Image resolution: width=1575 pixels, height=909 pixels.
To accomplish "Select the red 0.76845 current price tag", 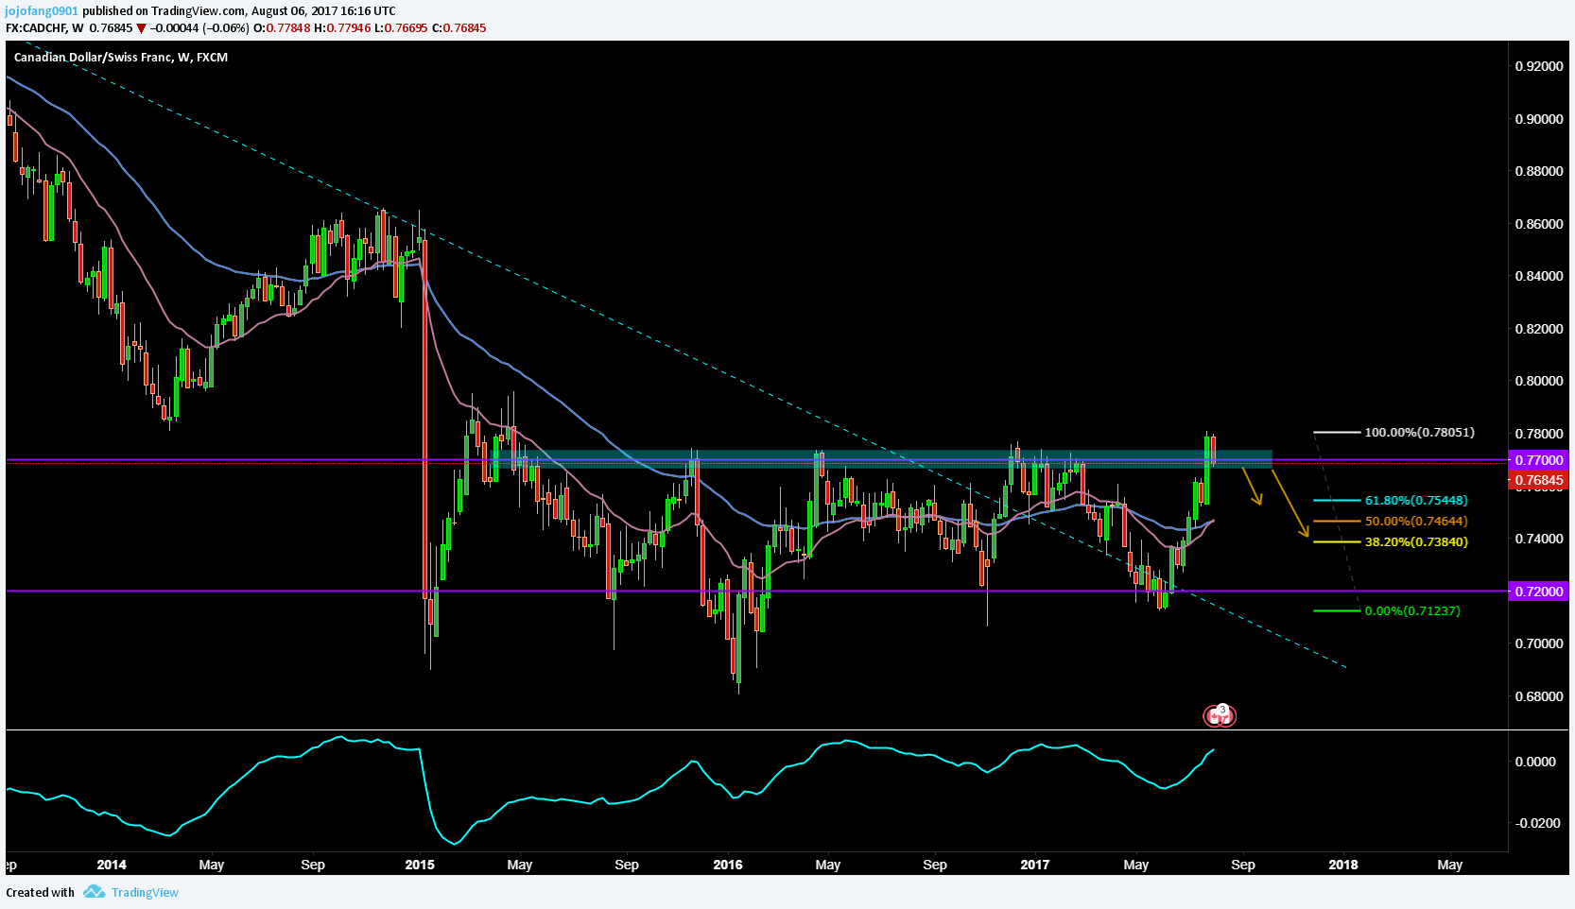I will click(1538, 480).
